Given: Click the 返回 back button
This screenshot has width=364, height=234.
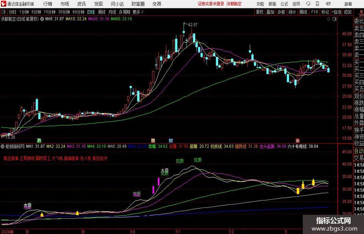Looking at the screenshot, I should 347,12.
